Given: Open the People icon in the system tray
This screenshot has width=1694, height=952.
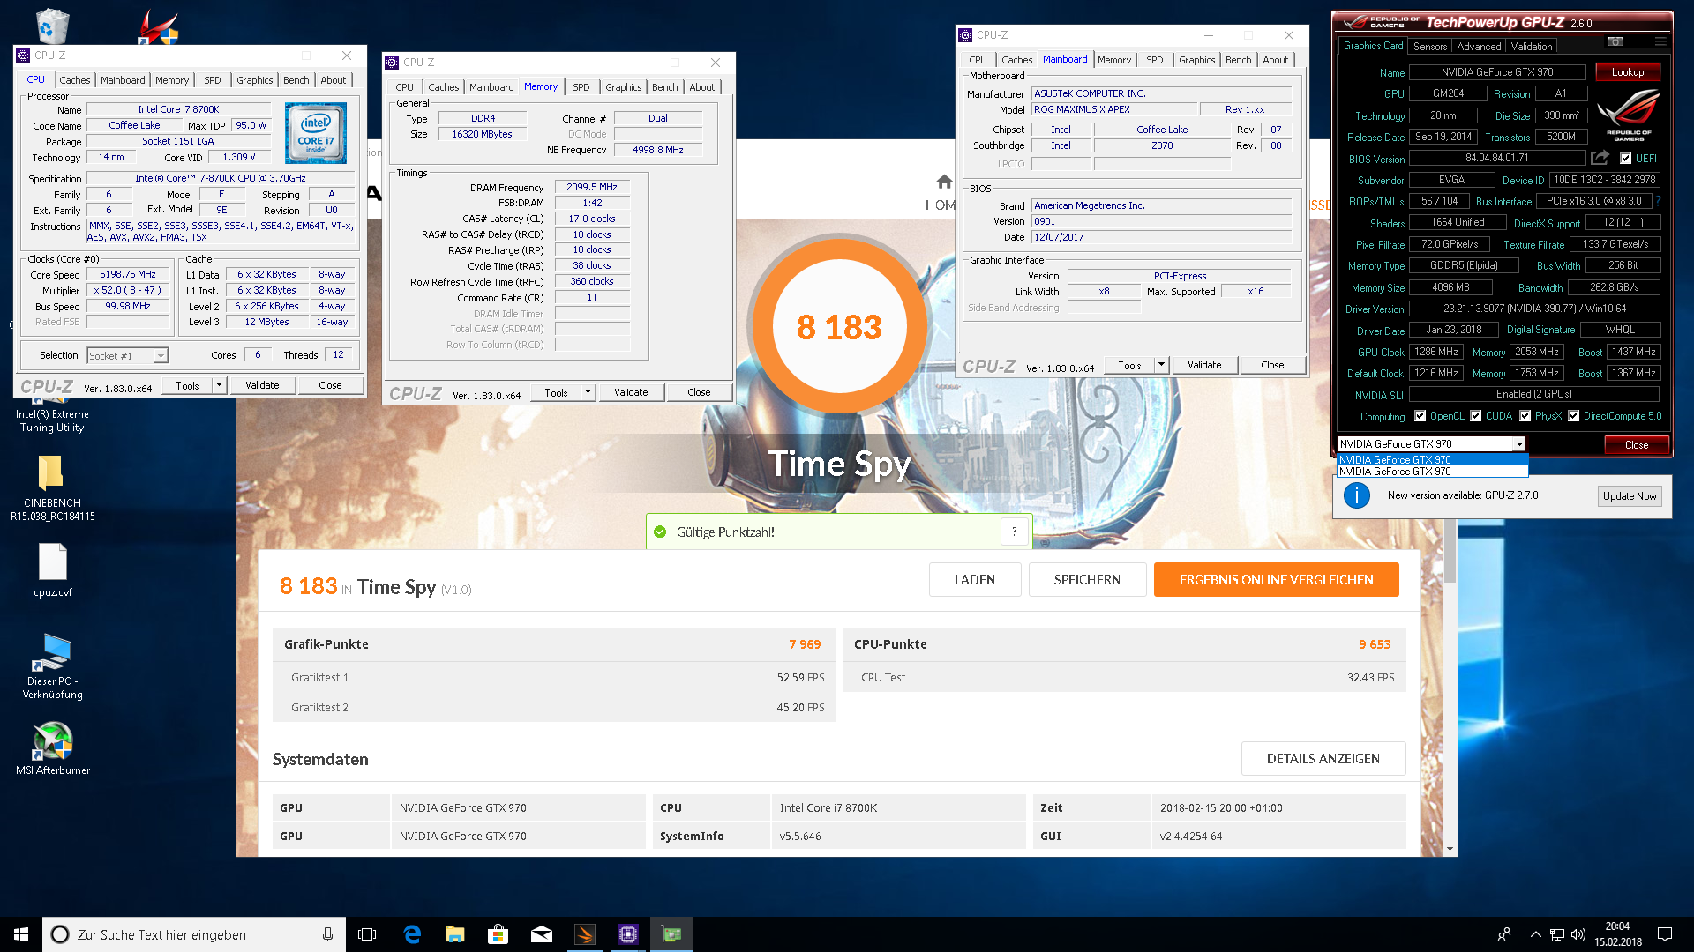Looking at the screenshot, I should click(1504, 934).
